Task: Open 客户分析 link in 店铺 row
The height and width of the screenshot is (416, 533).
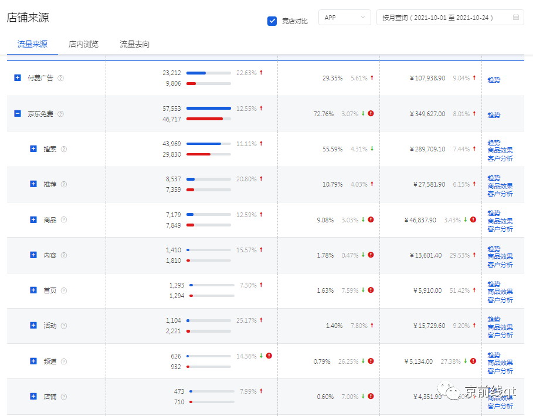Action: [x=500, y=406]
